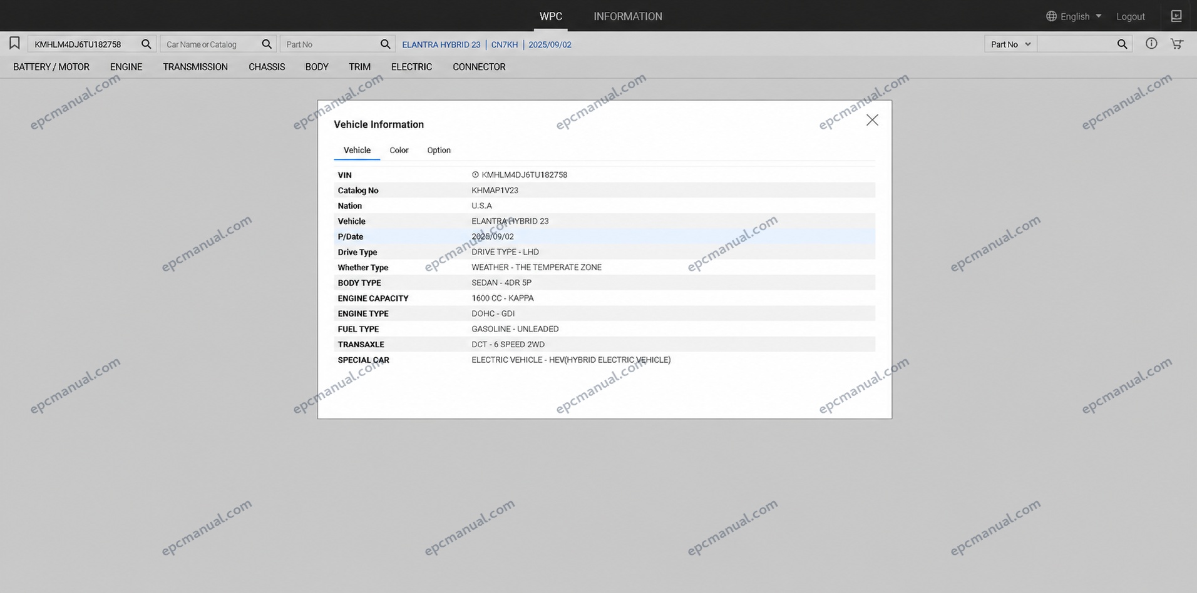1197x593 pixels.
Task: Click the right-side Part No search magnifier
Action: click(1122, 44)
